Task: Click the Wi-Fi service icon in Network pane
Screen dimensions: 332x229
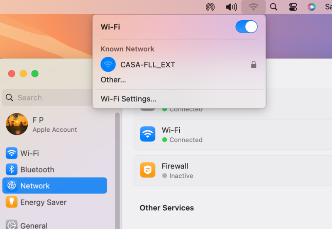Action: click(148, 134)
